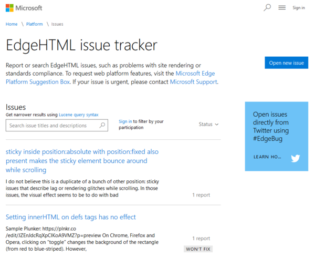Screen dimensions: 315x257
Task: Expand the Status dropdown
Action: click(x=208, y=124)
